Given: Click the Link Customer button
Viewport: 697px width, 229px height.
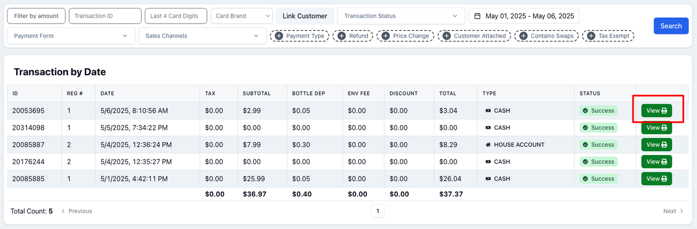Looking at the screenshot, I should (305, 16).
